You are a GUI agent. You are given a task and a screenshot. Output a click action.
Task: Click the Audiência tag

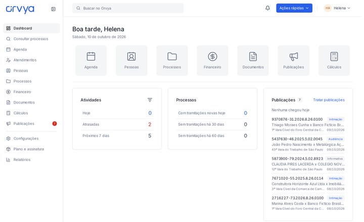(x=336, y=139)
